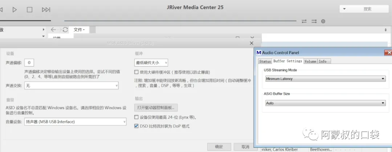The image size is (392, 152).
Task: Open the 缓冲 最低硬件大小 dropdown
Action: tap(151, 63)
